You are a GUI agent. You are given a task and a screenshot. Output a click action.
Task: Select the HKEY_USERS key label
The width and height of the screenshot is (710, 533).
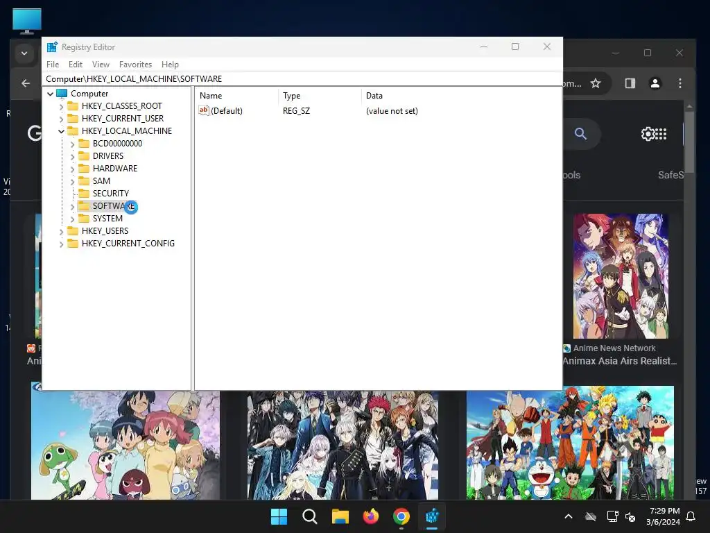[105, 231]
